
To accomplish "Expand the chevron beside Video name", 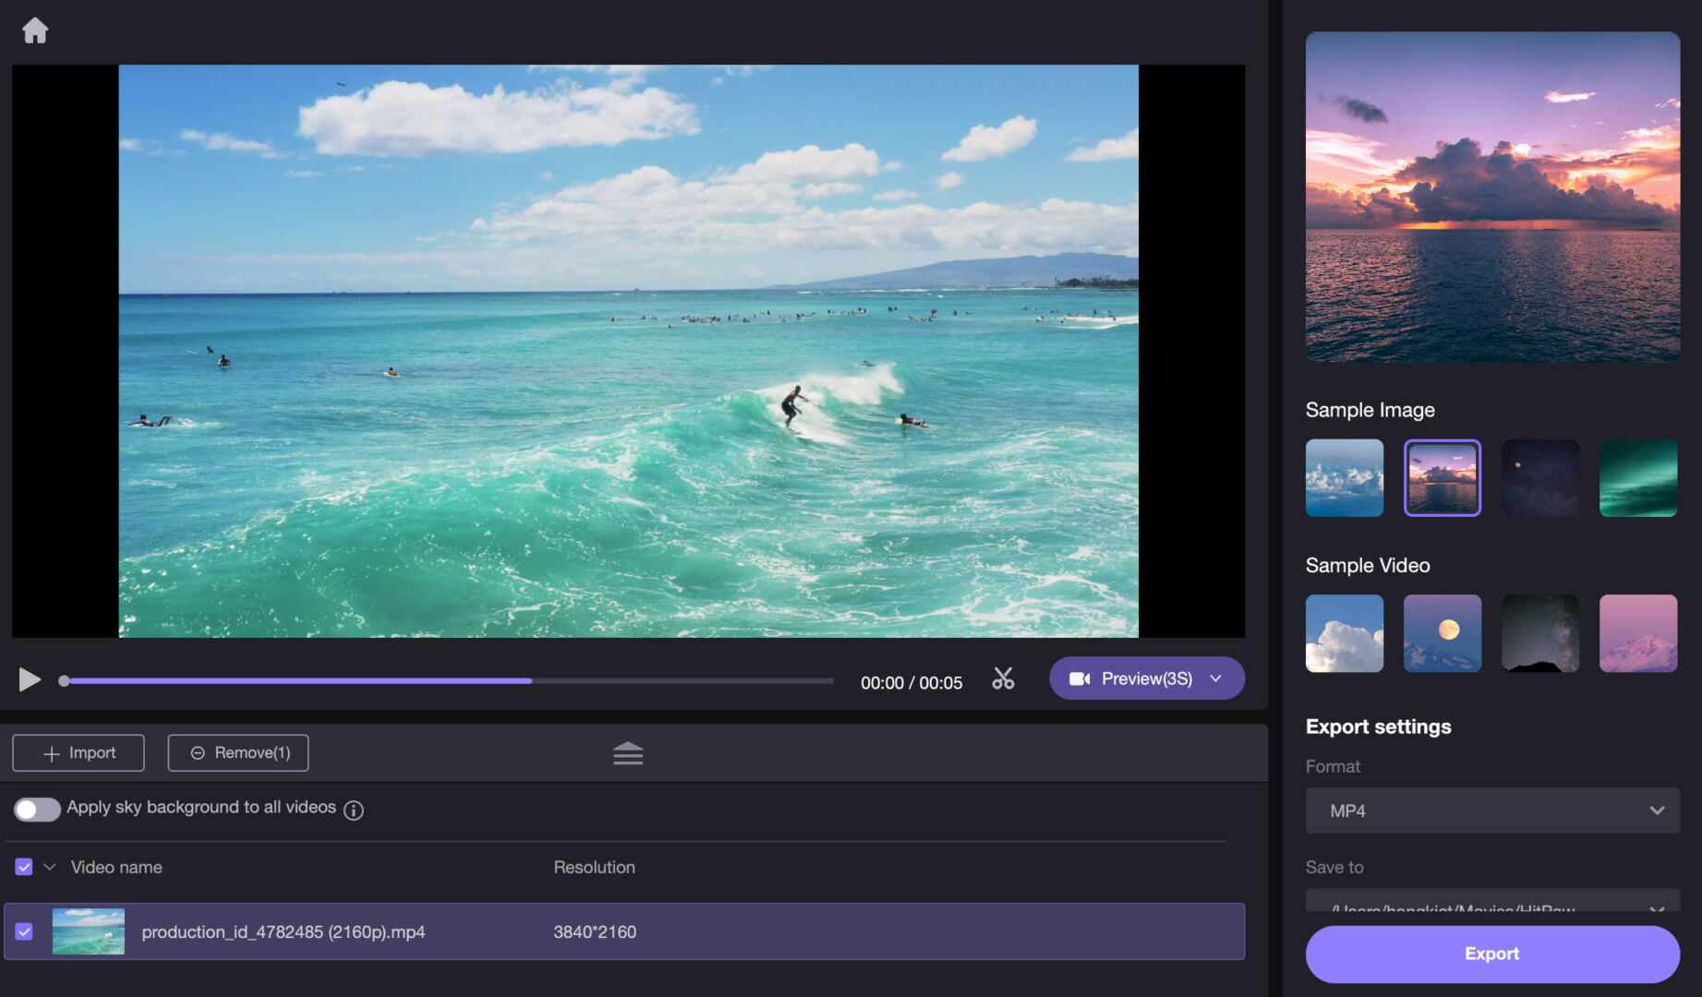I will 50,867.
